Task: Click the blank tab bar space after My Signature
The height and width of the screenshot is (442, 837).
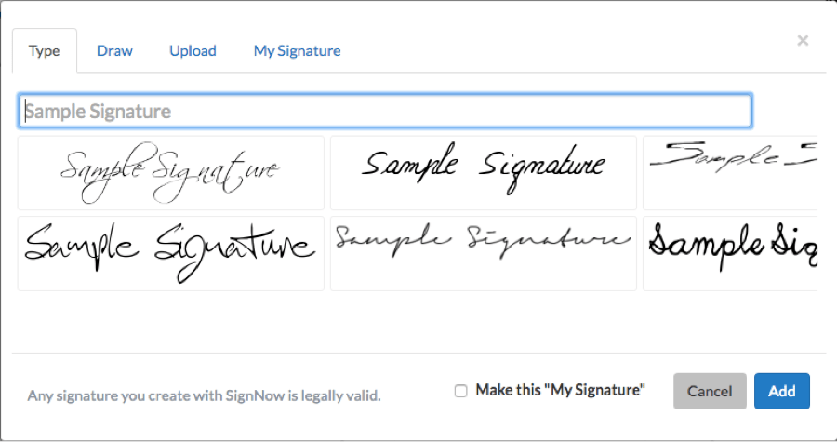Action: 558,51
